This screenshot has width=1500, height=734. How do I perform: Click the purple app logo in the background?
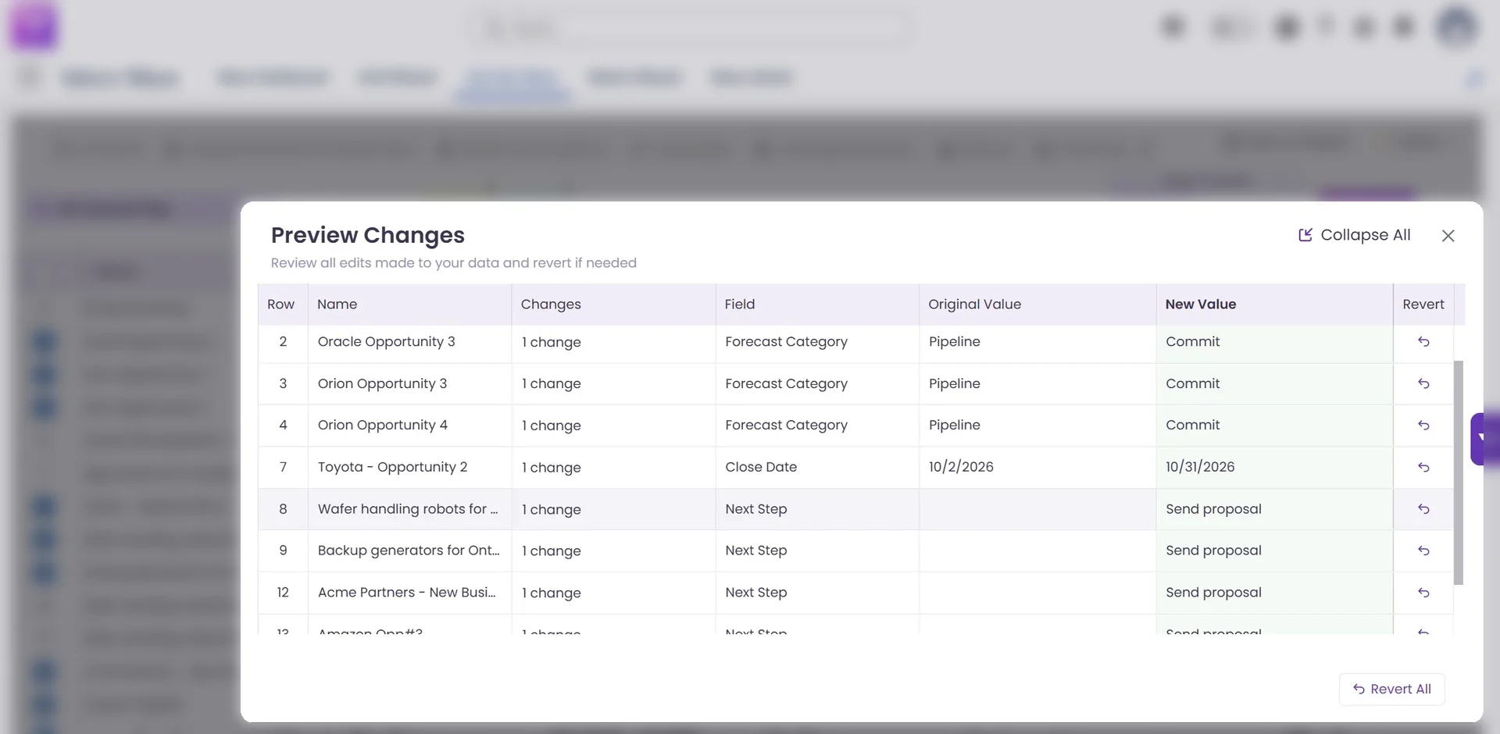(x=34, y=26)
